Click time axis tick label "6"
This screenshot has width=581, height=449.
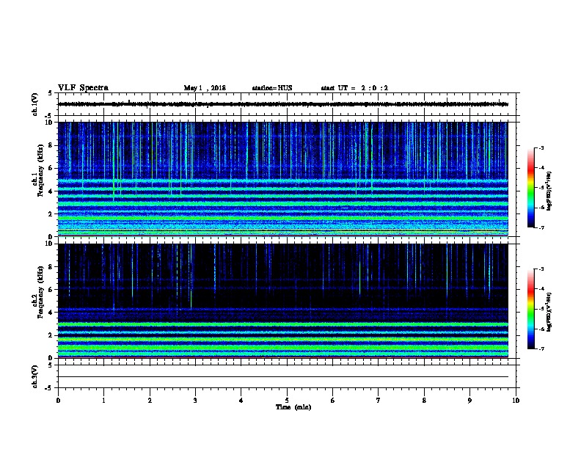[x=333, y=401]
